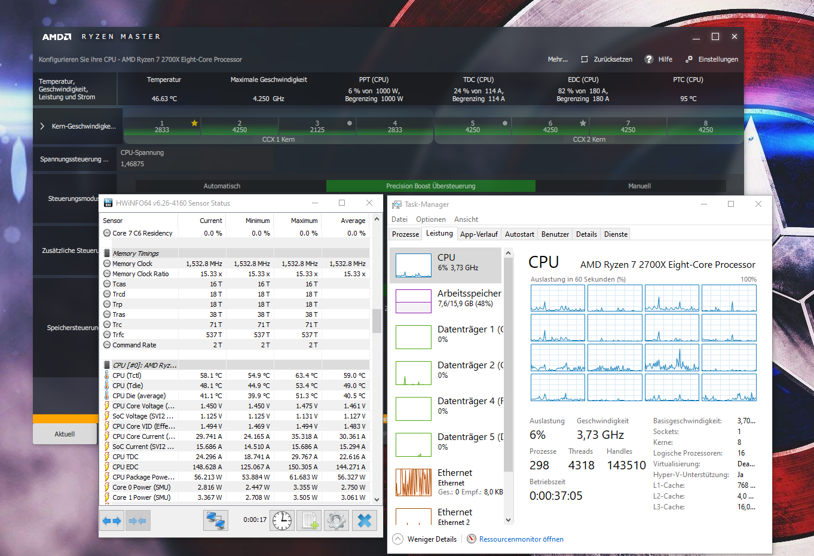This screenshot has height=556, width=814.
Task: Click core 2 speed slider at 4250
Action: [240, 126]
